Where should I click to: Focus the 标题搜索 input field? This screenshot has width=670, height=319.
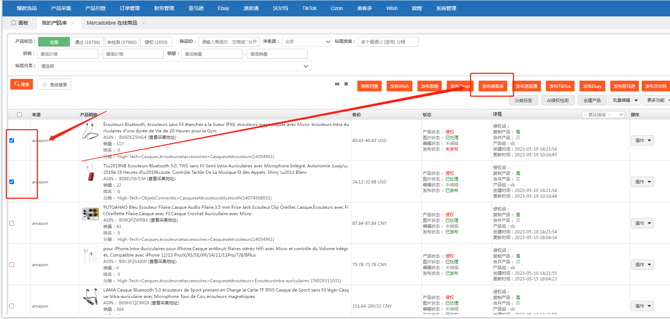tap(388, 42)
